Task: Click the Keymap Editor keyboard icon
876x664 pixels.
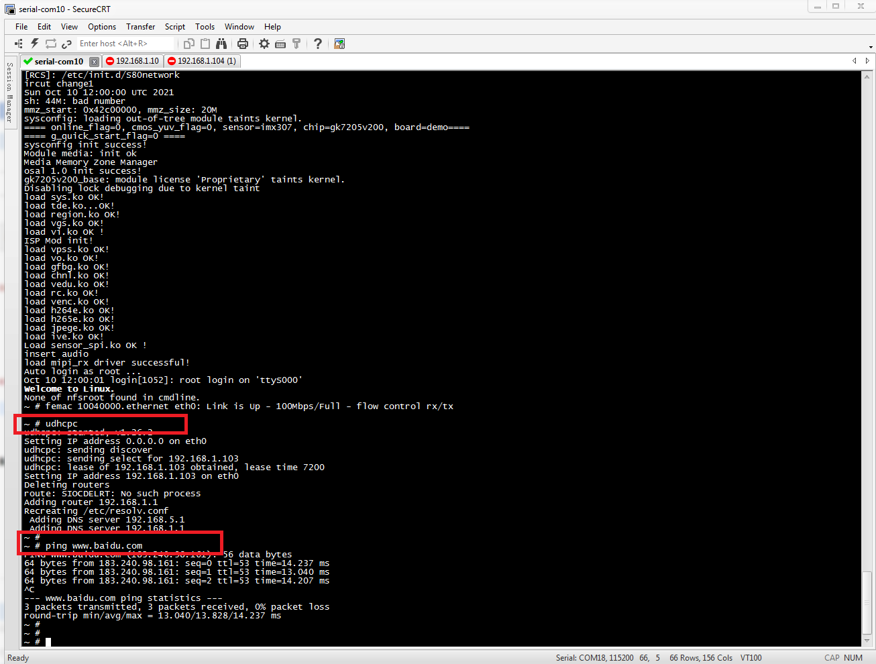Action: (280, 44)
